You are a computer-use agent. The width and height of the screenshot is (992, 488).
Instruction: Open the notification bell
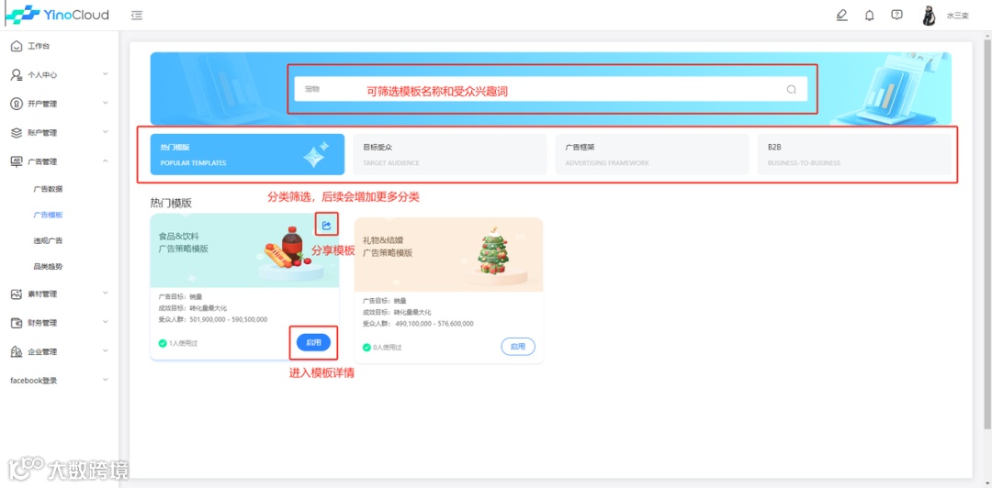[869, 16]
